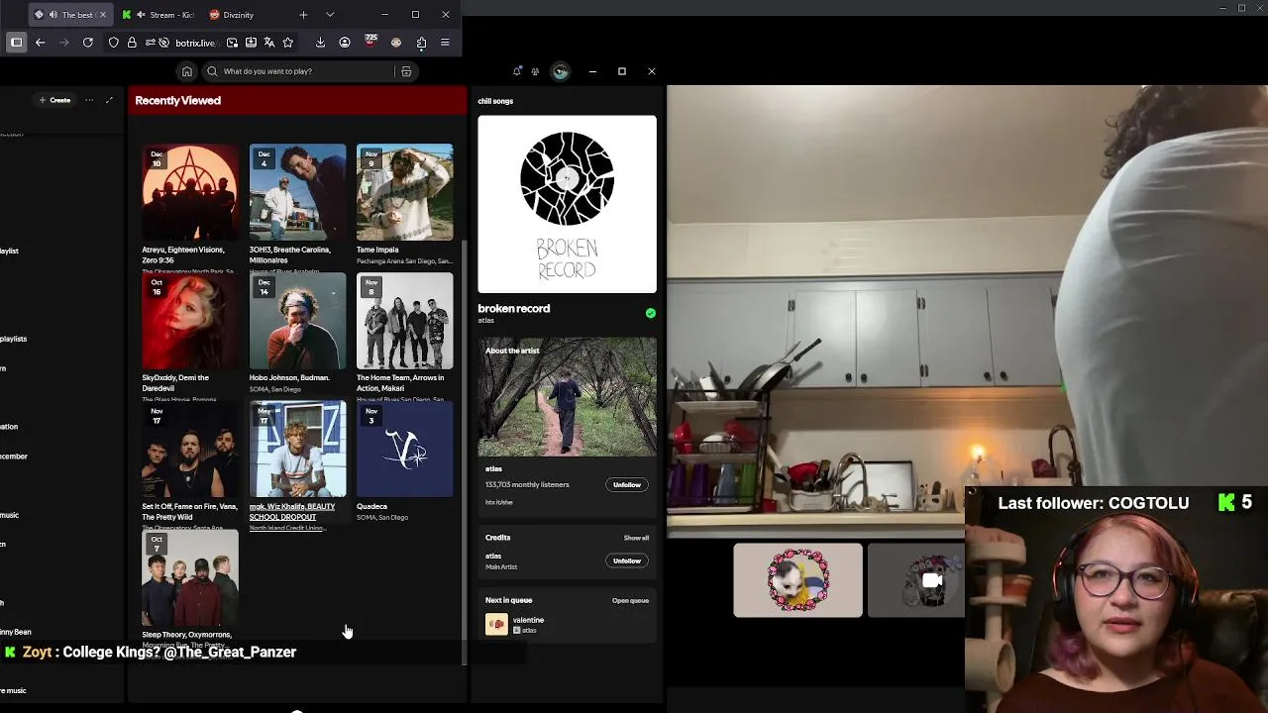Click the 'chill songs' playlist title

point(495,101)
